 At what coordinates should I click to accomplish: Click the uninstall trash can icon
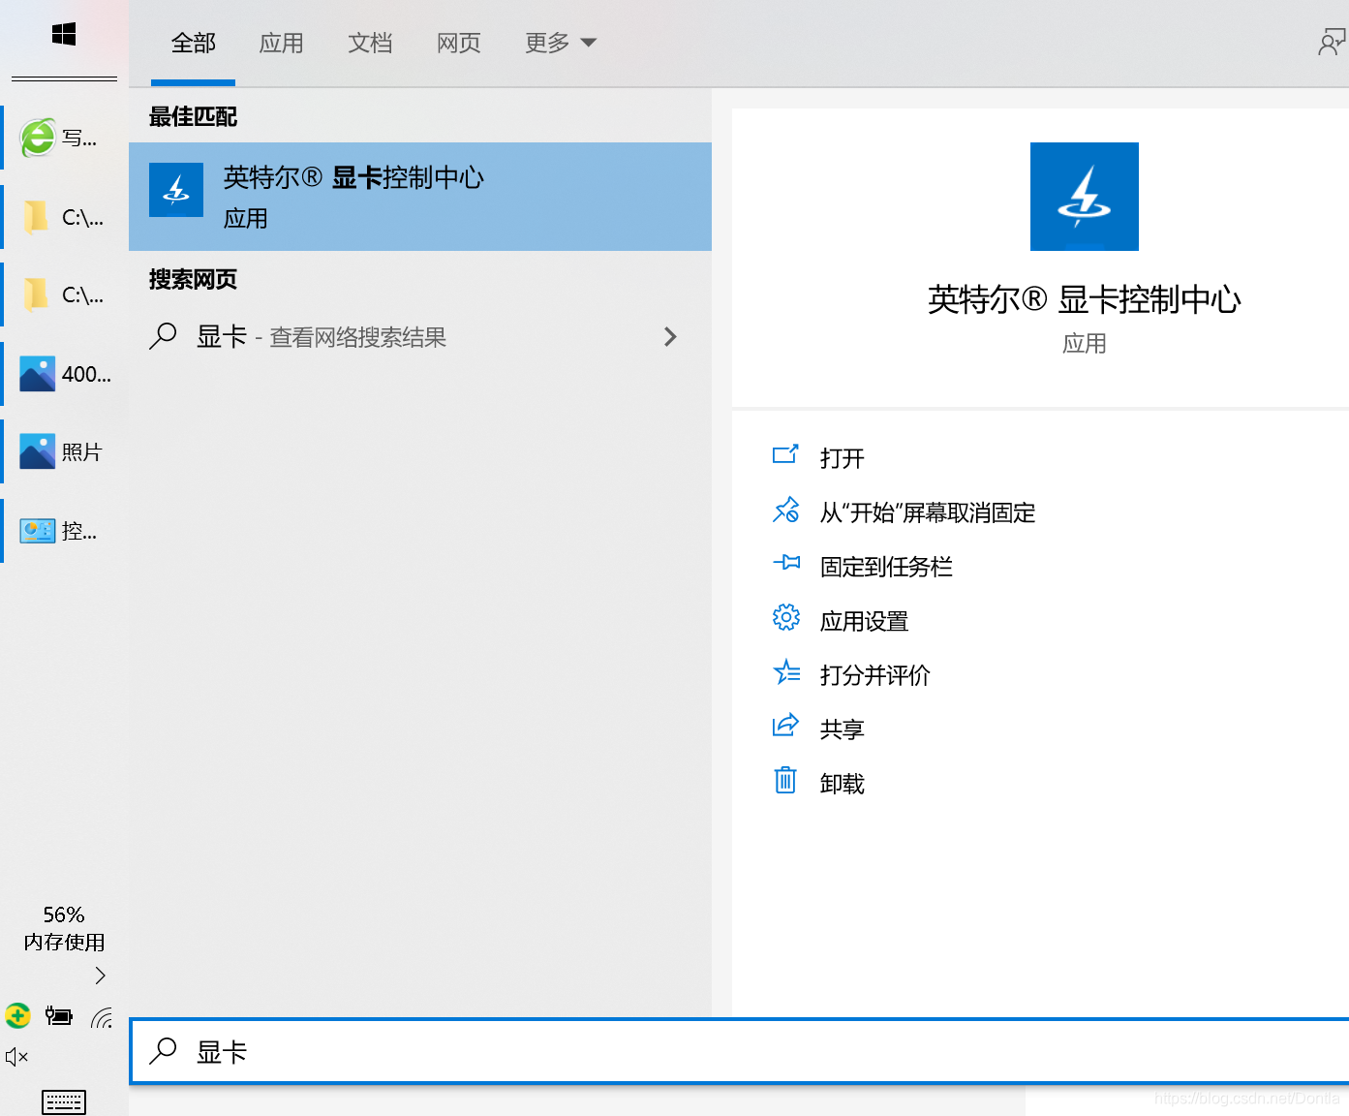pos(785,780)
